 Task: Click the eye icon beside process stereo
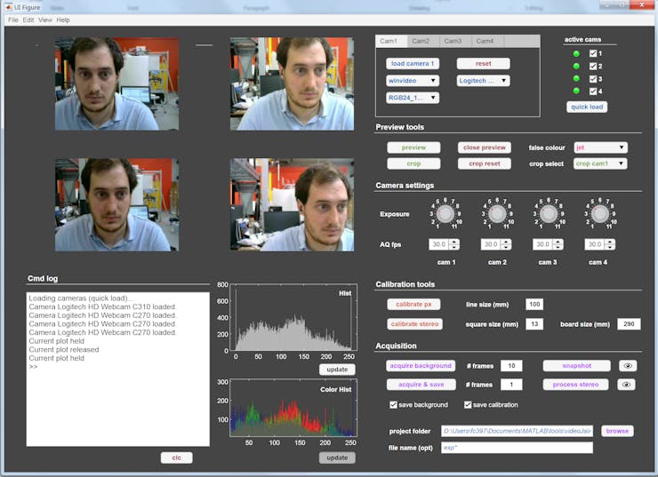[x=627, y=385]
